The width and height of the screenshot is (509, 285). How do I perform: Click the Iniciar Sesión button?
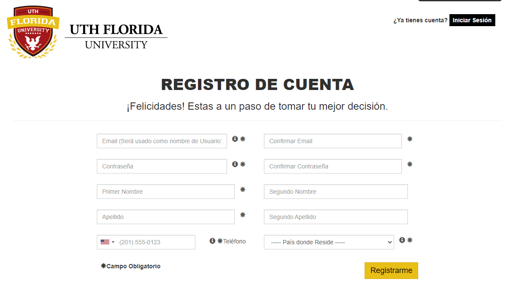[472, 20]
